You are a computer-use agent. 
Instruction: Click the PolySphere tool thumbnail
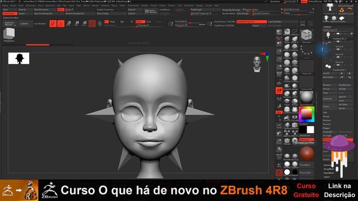(9, 35)
